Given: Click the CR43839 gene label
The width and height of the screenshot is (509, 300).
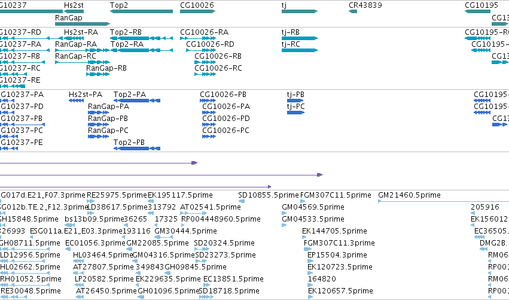Looking at the screenshot, I should (365, 5).
